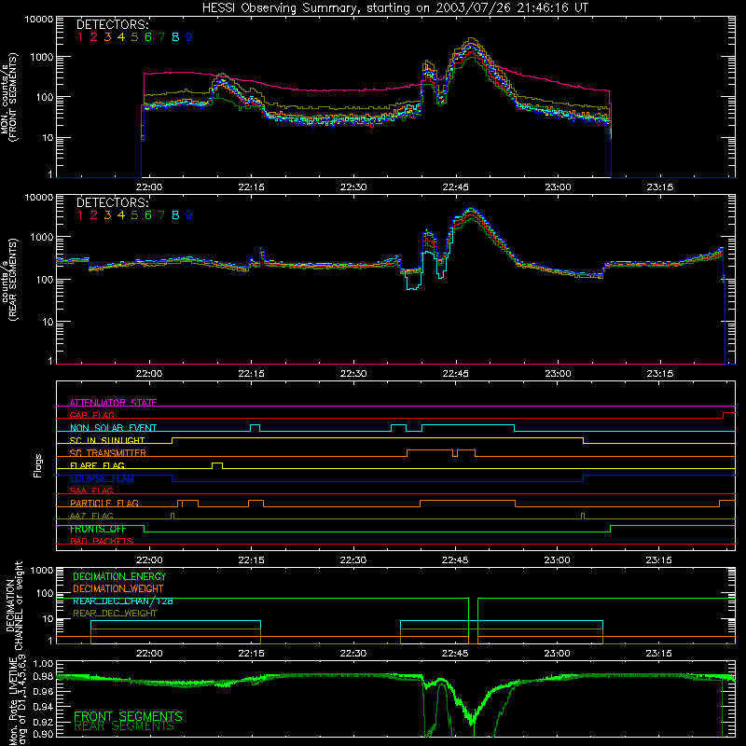Screen dimensions: 746x746
Task: Click the REAR_DEC_WEIGHT legend label
Action: (x=115, y=614)
